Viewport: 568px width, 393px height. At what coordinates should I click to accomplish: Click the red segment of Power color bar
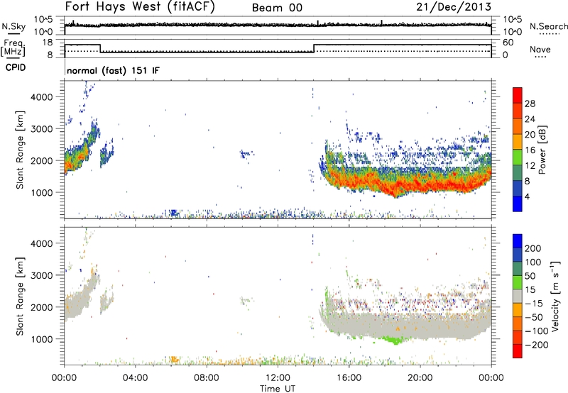(x=518, y=95)
